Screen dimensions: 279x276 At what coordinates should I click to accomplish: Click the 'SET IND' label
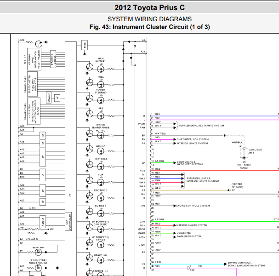click(x=101, y=240)
